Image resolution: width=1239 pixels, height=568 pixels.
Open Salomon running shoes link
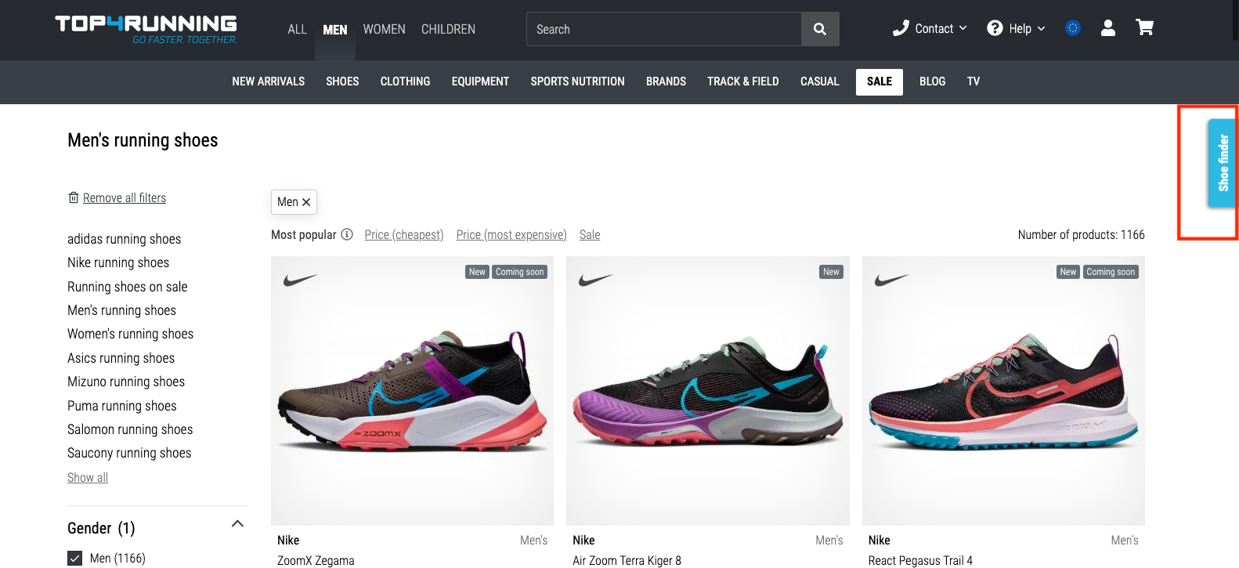coord(130,429)
